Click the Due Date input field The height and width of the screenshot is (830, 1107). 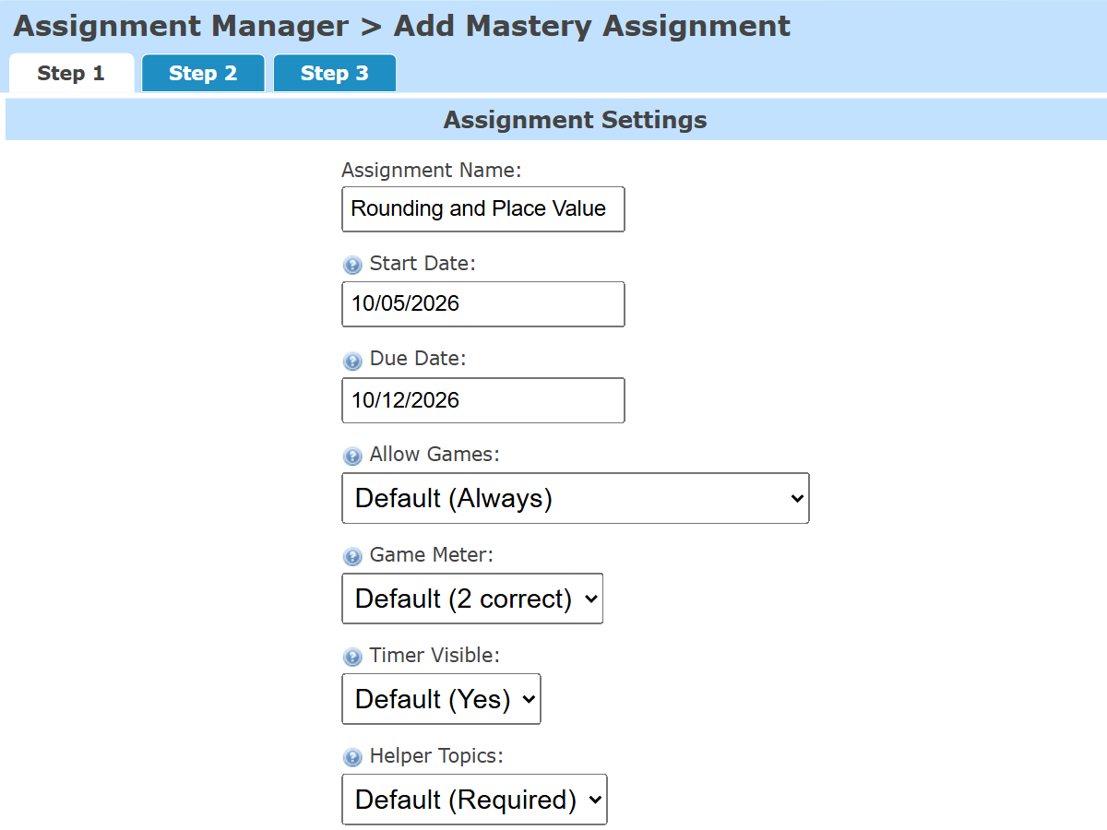coord(483,400)
